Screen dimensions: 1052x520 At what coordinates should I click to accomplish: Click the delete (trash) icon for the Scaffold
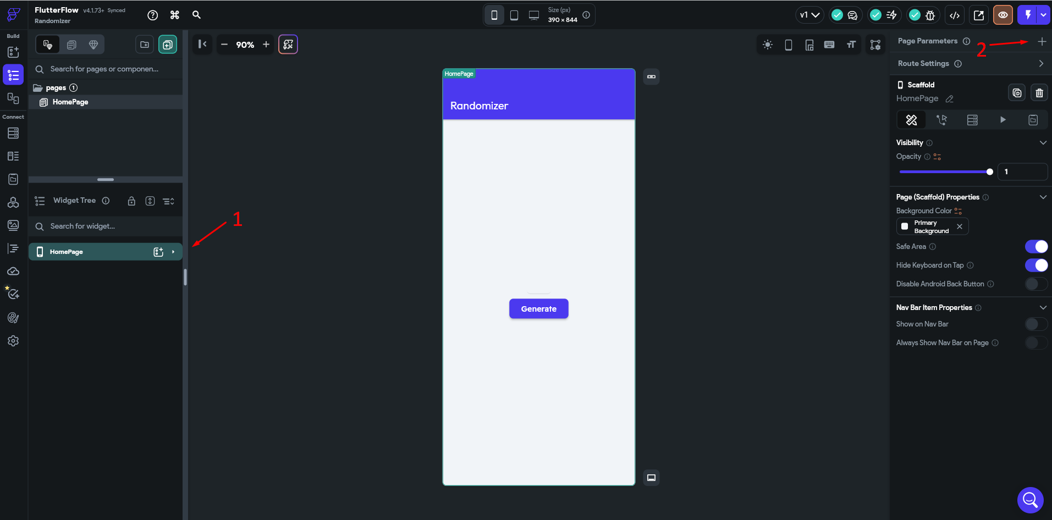tap(1039, 92)
